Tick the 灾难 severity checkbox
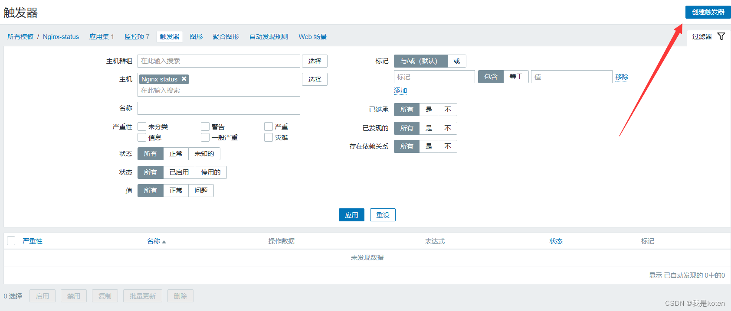The height and width of the screenshot is (311, 731). (269, 137)
